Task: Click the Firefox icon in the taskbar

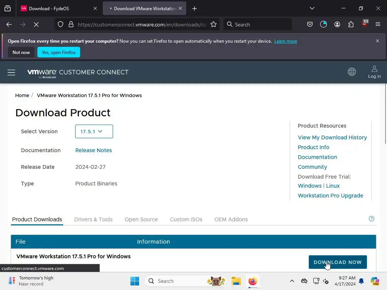Action: pos(252,281)
